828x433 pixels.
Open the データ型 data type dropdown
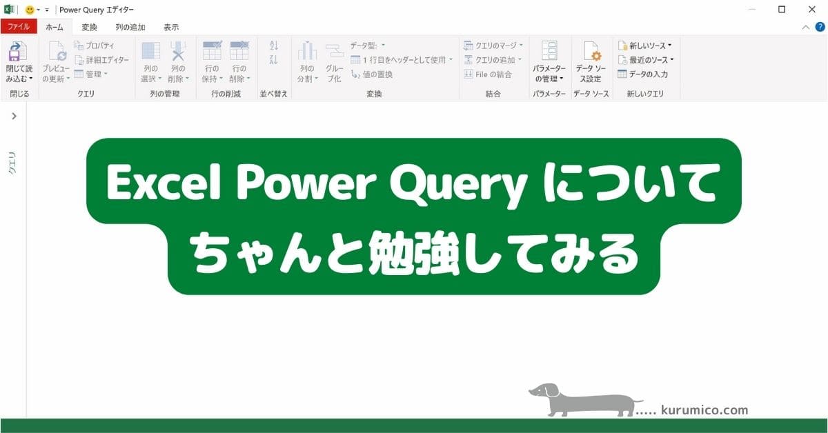pyautogui.click(x=368, y=46)
